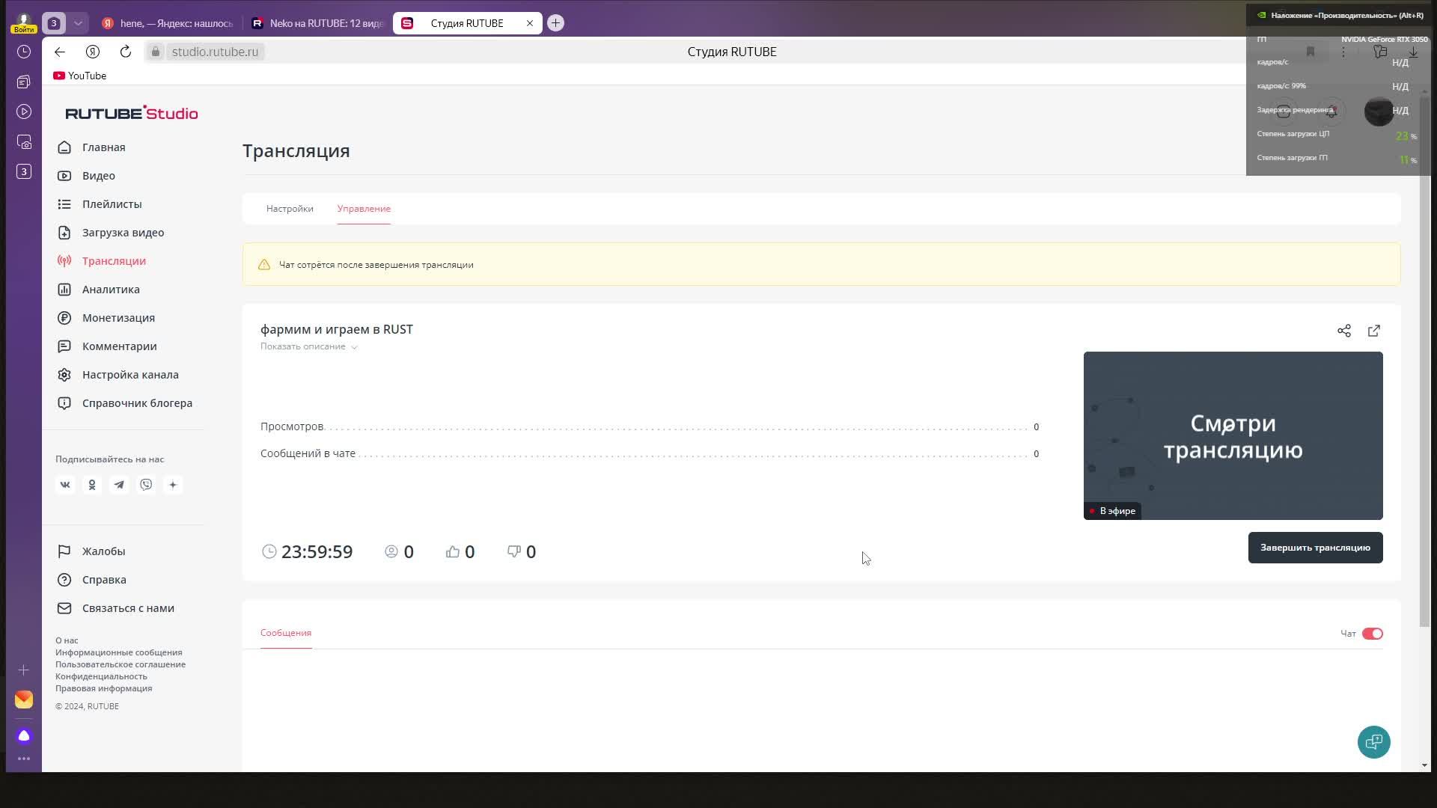Click the Комментарии sidebar icon
The width and height of the screenshot is (1437, 808).
click(64, 346)
